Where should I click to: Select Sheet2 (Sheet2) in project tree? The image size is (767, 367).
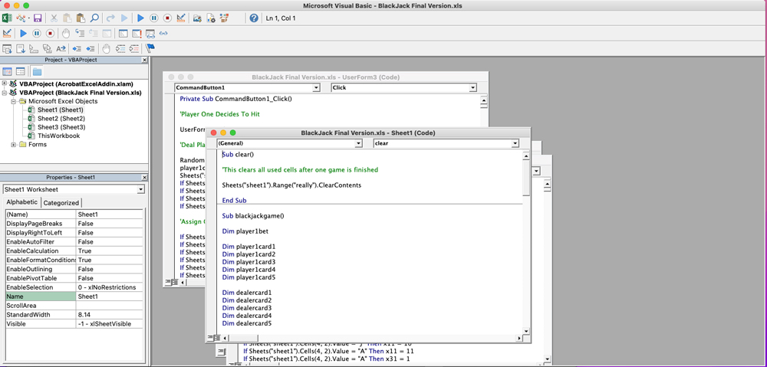click(61, 119)
